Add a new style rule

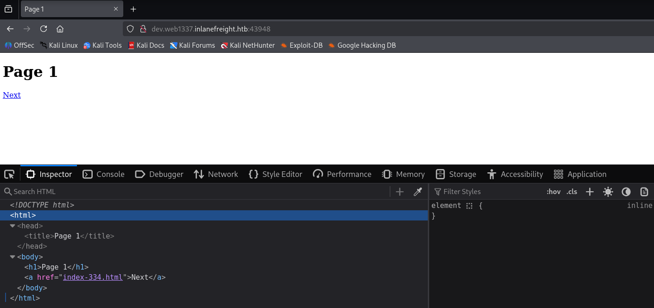tap(590, 192)
